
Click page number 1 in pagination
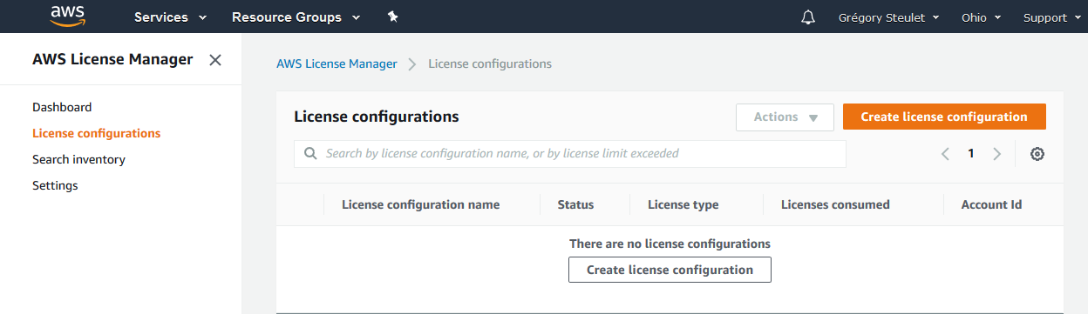coord(970,154)
